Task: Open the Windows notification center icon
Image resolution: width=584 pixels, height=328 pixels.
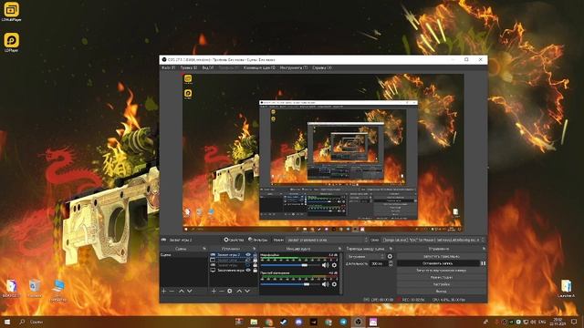Action: click(x=574, y=322)
